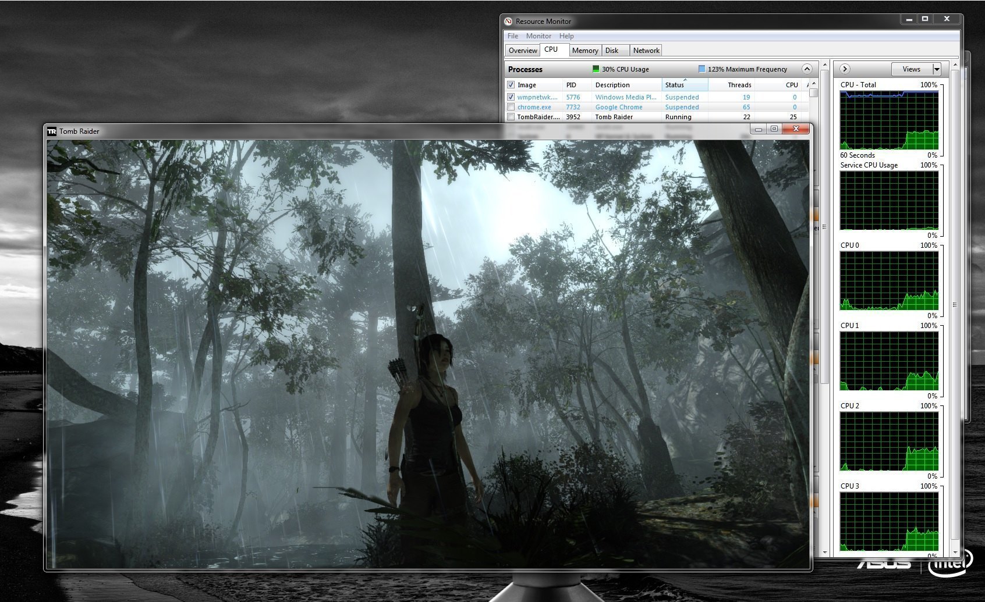Collapse the Processes section with round chevron
The height and width of the screenshot is (602, 985).
(807, 69)
